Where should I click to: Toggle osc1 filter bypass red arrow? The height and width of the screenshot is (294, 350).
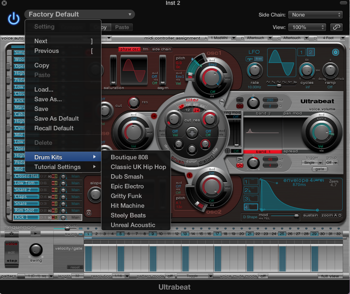click(x=154, y=116)
